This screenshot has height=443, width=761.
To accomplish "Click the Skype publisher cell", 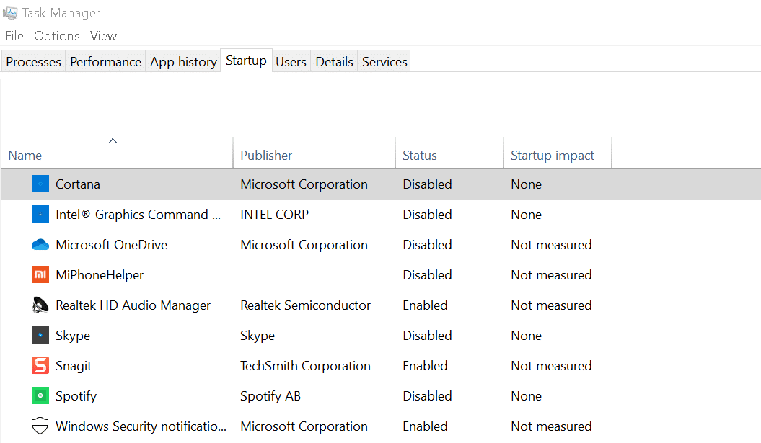I will [x=258, y=336].
